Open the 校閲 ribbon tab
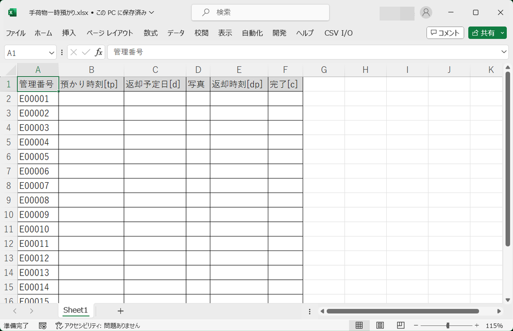 202,33
